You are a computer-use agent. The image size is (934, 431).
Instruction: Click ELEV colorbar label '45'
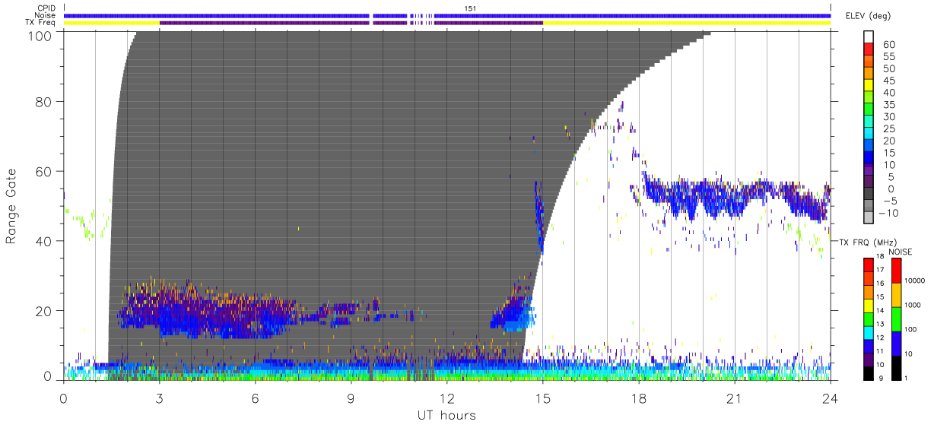point(889,81)
